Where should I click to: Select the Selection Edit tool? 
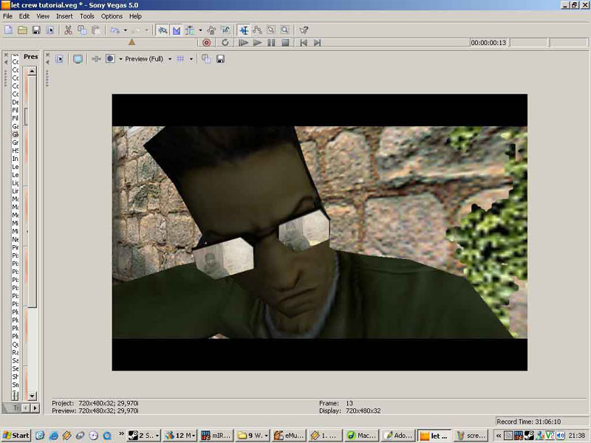pos(271,30)
